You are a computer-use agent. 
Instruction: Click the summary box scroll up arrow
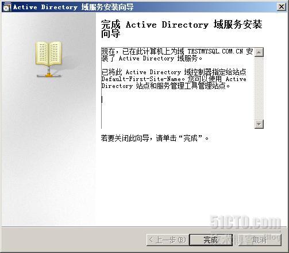point(259,52)
